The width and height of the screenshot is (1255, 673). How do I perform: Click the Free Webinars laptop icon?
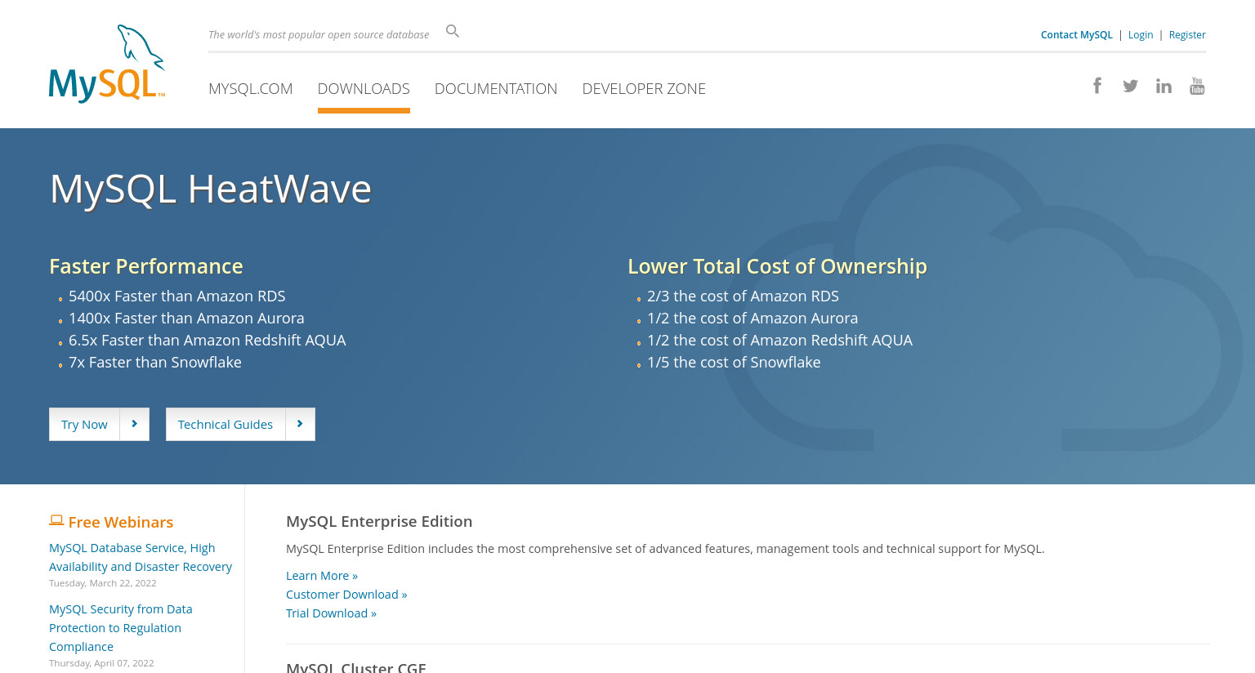56,520
